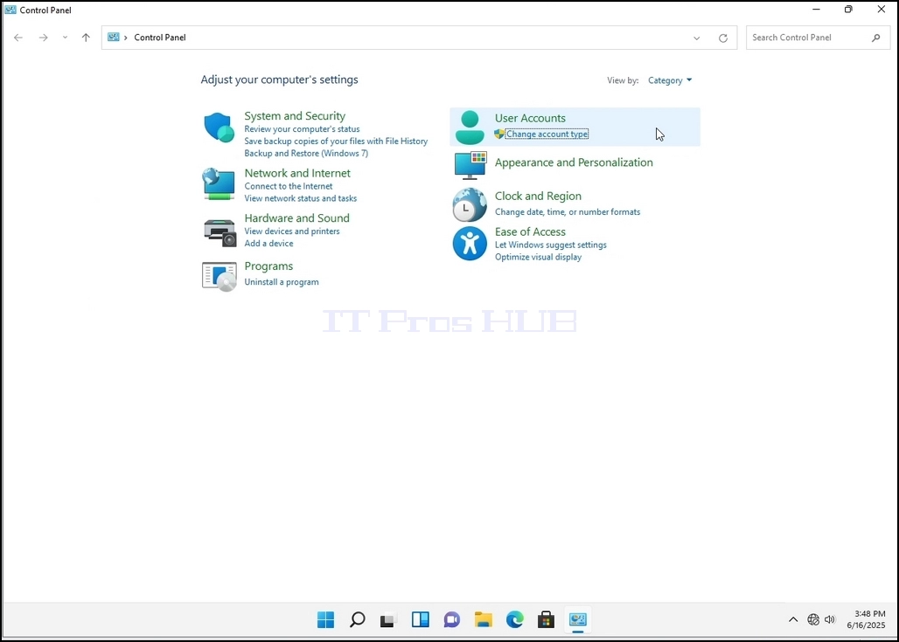
Task: Open Change date, time, or number formats
Action: pyautogui.click(x=568, y=212)
